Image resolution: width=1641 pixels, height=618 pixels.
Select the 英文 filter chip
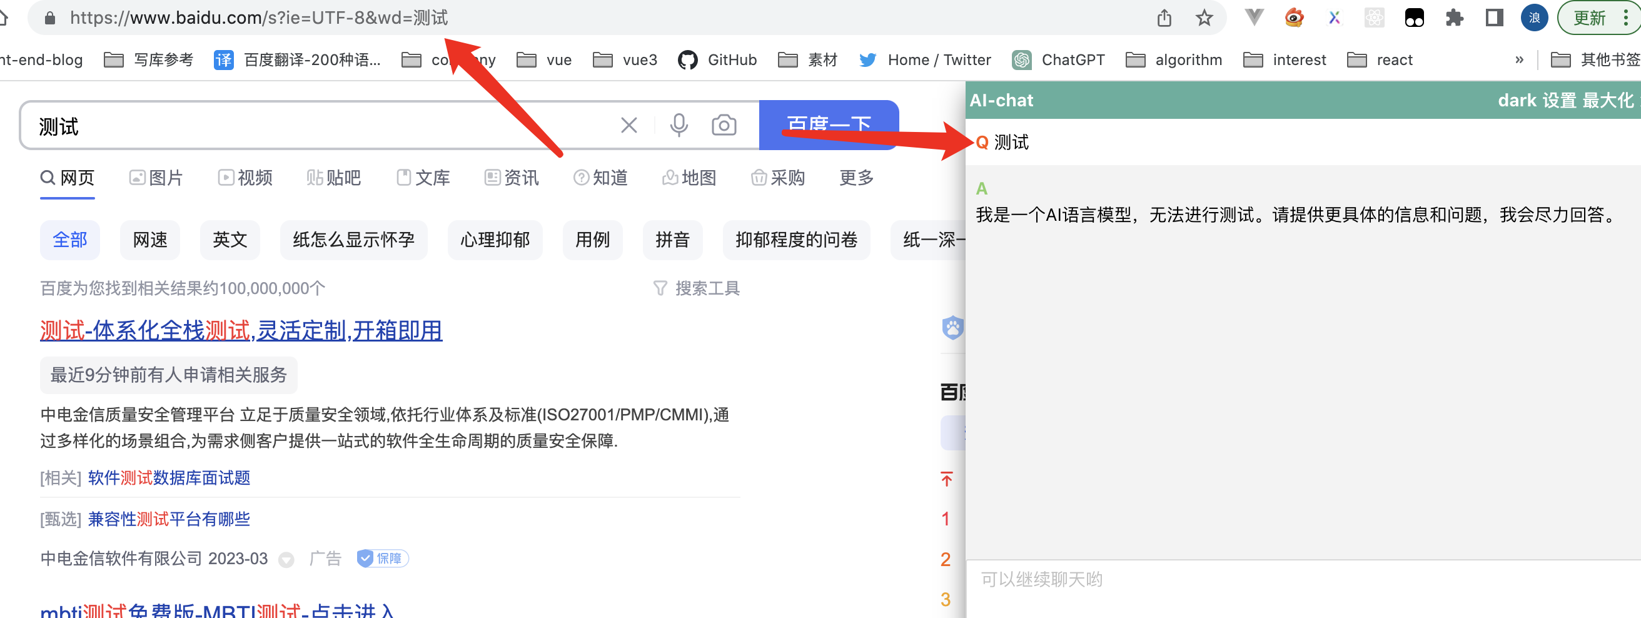230,240
